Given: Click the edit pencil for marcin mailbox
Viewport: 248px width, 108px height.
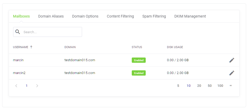Looking at the screenshot, I should [x=231, y=60].
